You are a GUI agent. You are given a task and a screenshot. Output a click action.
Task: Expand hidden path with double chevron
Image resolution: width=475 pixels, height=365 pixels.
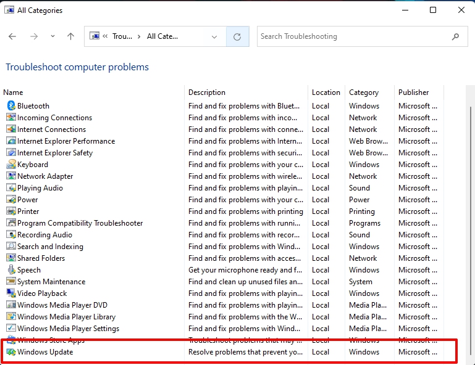[105, 36]
